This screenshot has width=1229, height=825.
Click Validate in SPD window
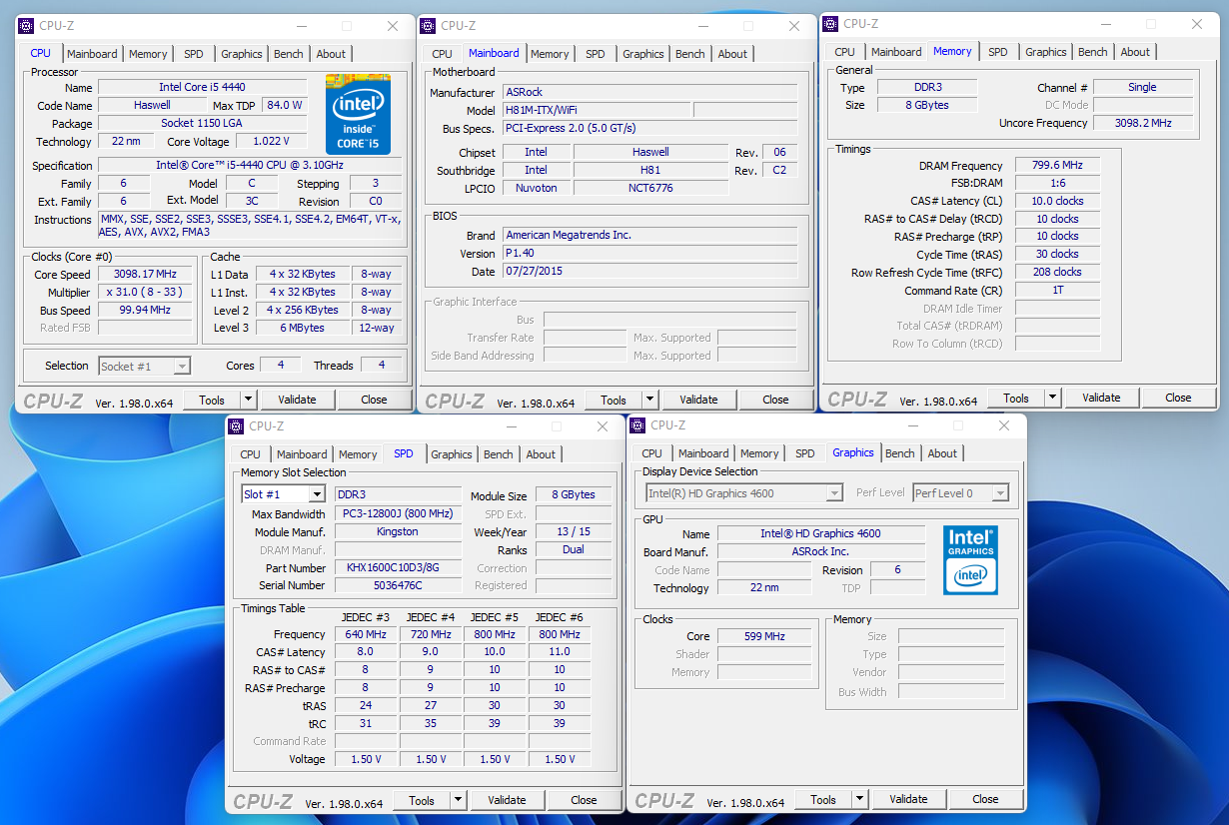pyautogui.click(x=507, y=800)
